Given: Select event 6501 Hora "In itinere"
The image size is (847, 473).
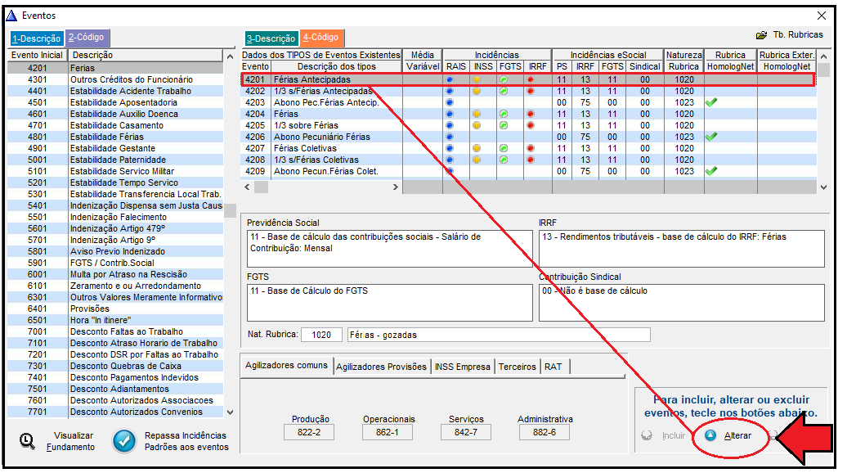Looking at the screenshot, I should 115,320.
